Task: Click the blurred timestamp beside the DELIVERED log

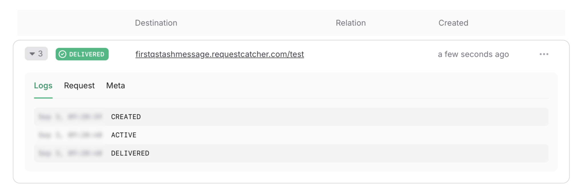Action: click(x=70, y=153)
